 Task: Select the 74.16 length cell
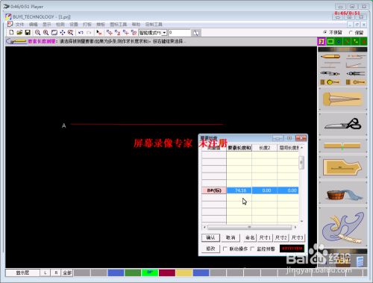[x=239, y=190]
